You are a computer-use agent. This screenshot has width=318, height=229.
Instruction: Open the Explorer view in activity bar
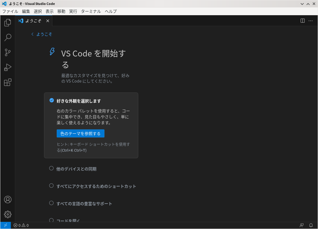(7, 23)
